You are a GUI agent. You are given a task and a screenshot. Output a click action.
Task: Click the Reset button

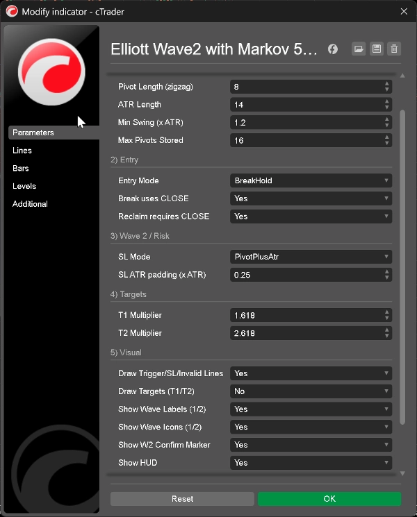[182, 499]
